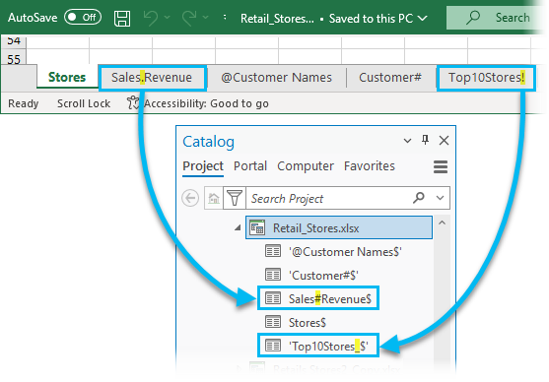549x382 pixels.
Task: Undo the last action in Excel
Action: (x=151, y=18)
